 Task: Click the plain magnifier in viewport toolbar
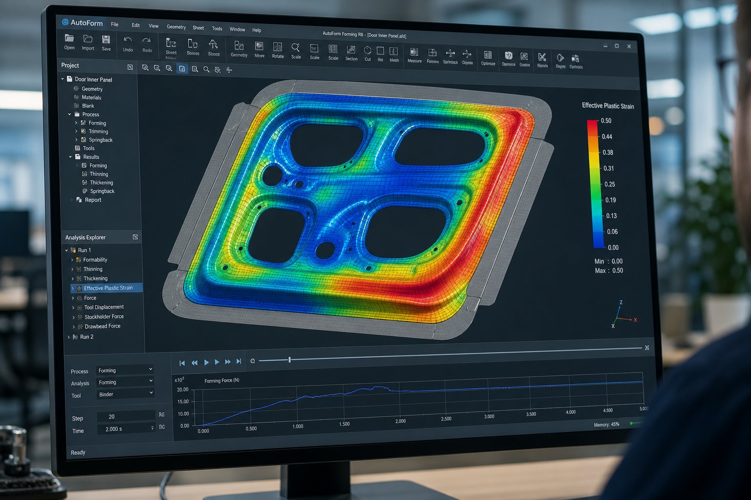tap(206, 70)
